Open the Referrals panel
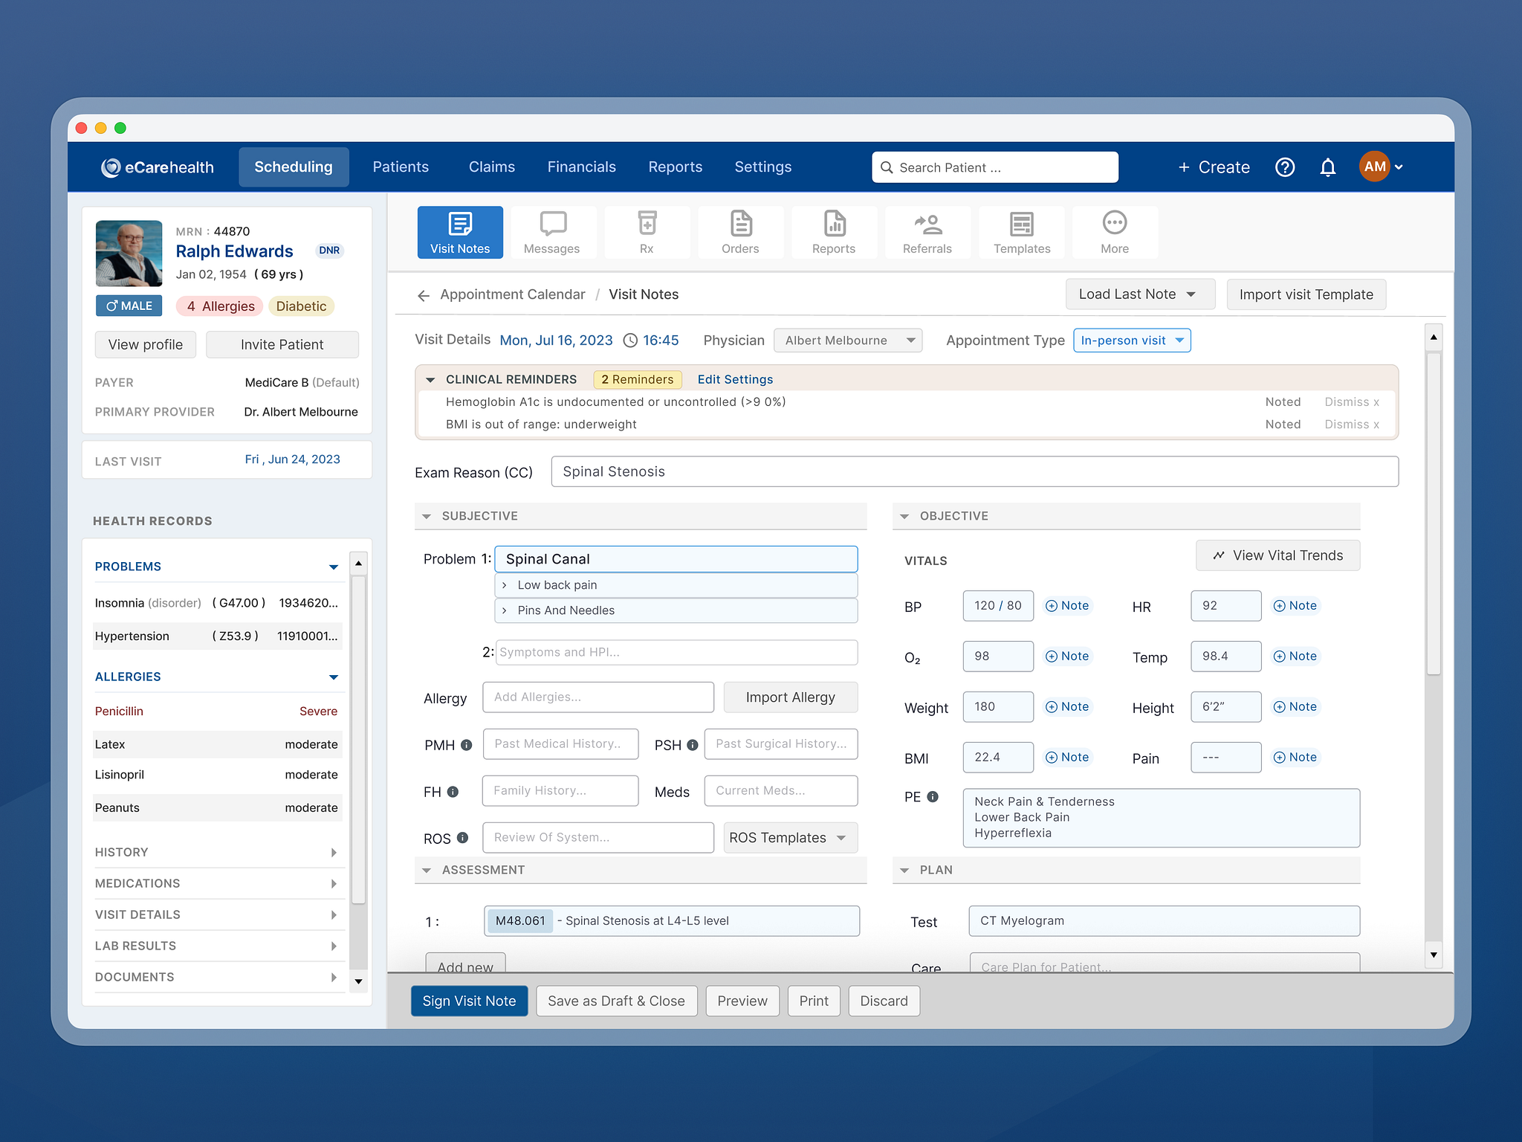1522x1142 pixels. tap(927, 232)
